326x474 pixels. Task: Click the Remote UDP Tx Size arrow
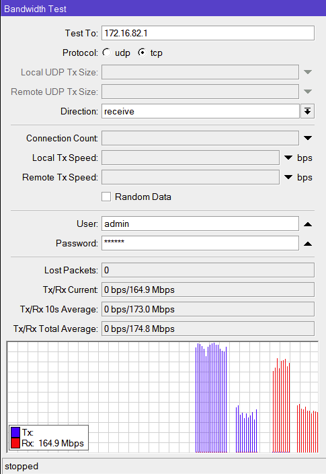point(308,92)
